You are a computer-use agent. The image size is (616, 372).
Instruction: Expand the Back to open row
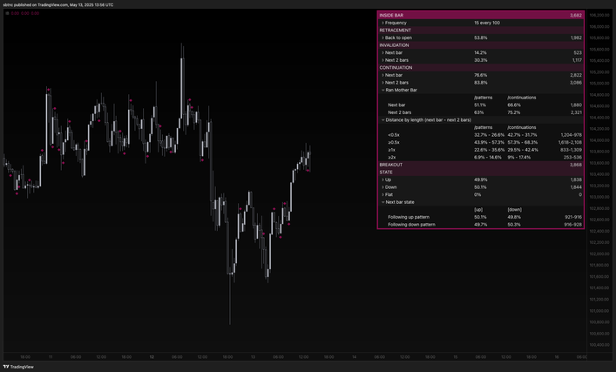click(382, 37)
